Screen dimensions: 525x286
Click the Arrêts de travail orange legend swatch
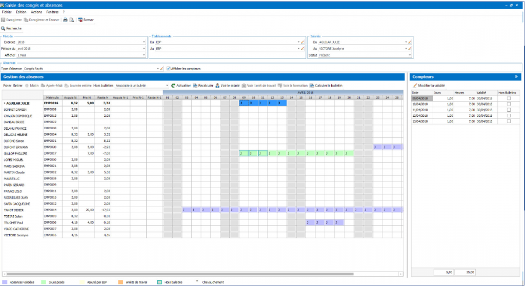pyautogui.click(x=121, y=282)
